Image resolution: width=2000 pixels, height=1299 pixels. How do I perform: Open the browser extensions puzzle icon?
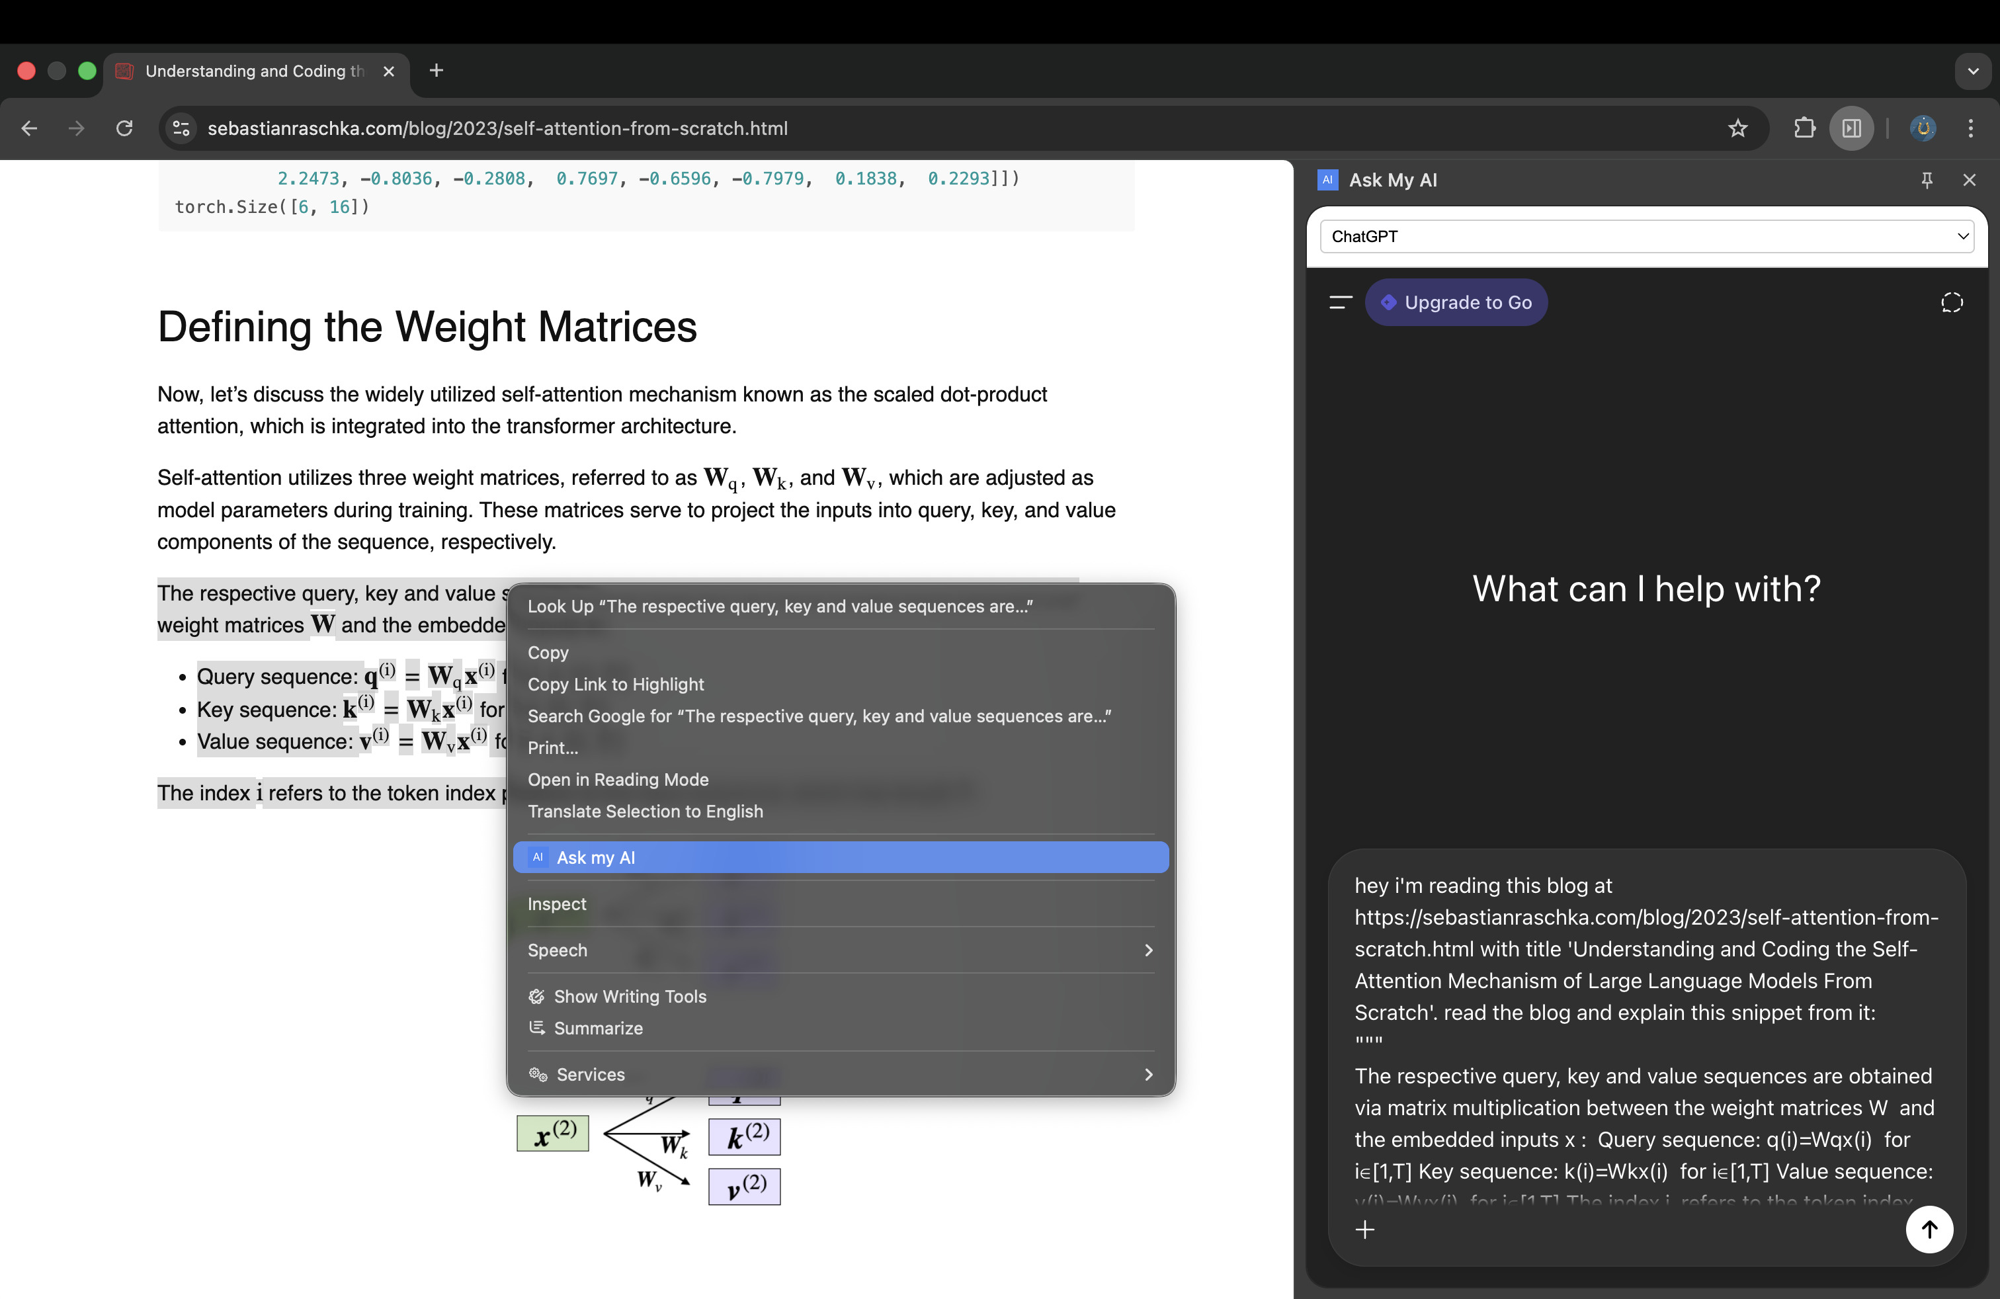pos(1804,128)
